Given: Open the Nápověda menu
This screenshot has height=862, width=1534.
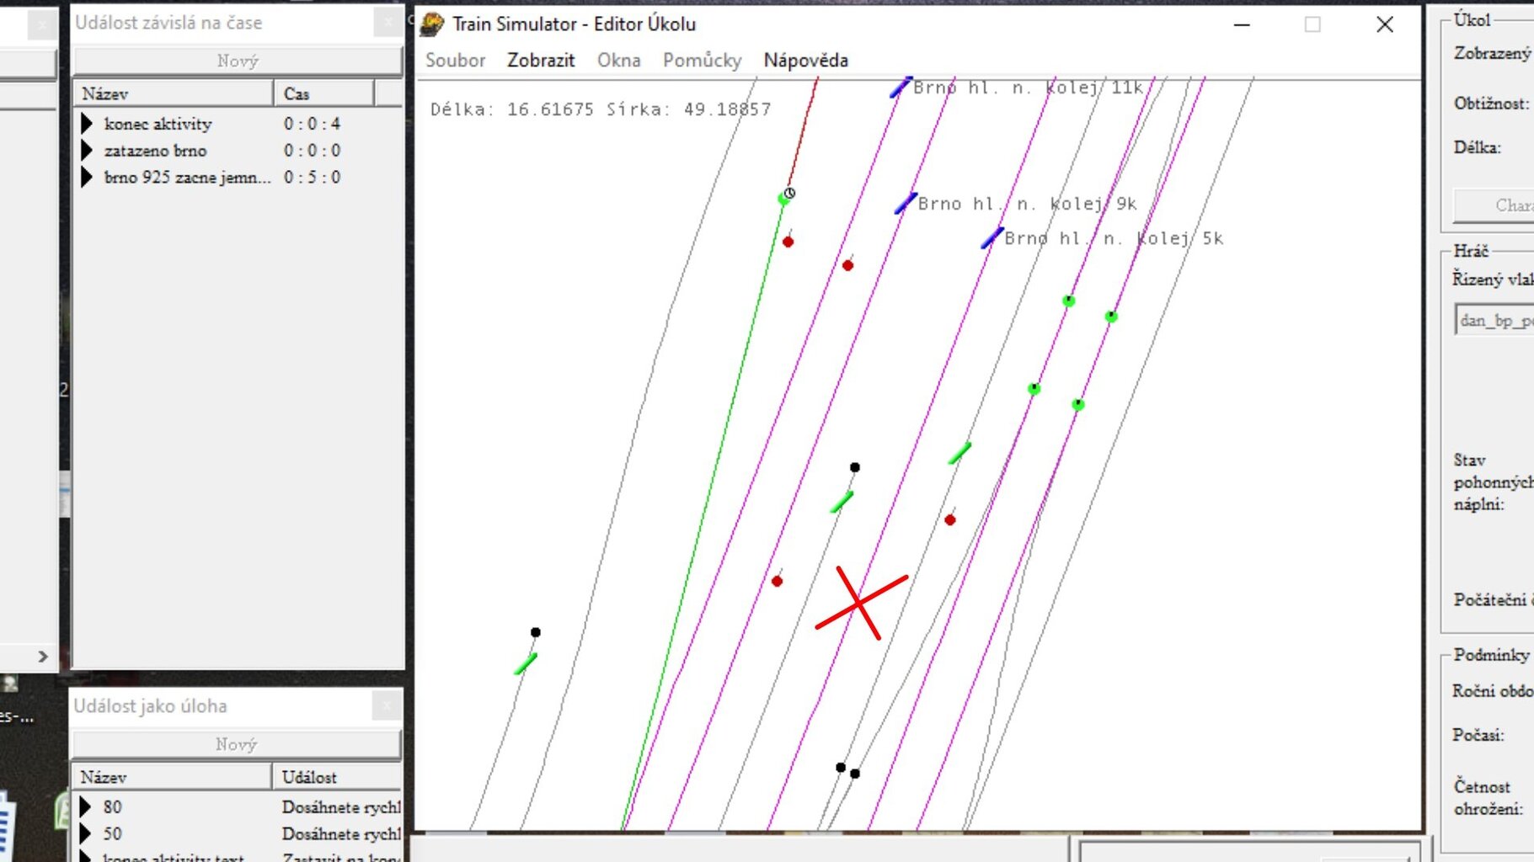Looking at the screenshot, I should pyautogui.click(x=805, y=61).
